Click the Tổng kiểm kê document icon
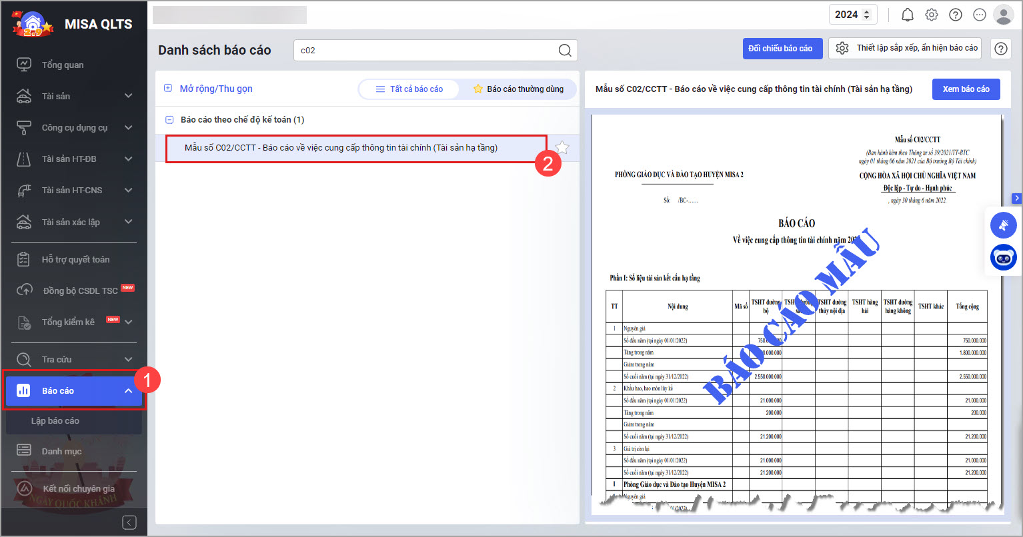Viewport: 1023px width, 537px height. [24, 322]
